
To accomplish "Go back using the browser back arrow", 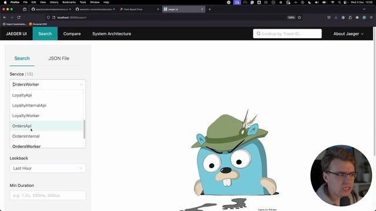I will [5, 18].
